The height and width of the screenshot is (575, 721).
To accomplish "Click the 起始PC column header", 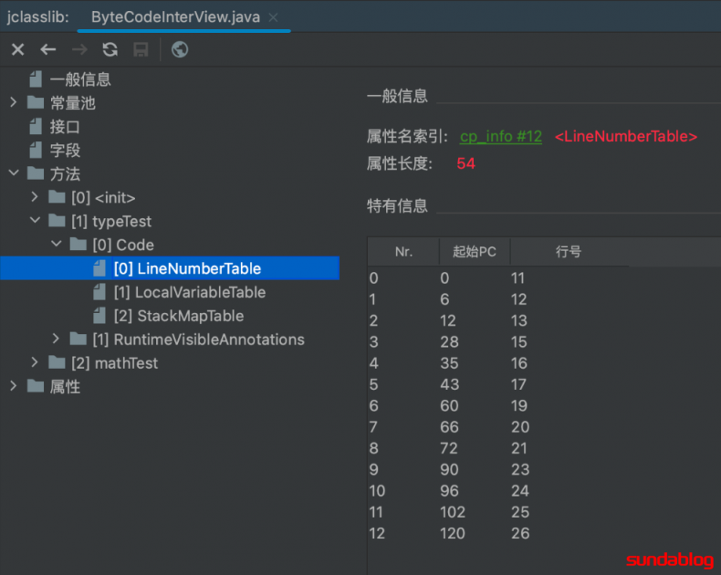I will (x=475, y=252).
